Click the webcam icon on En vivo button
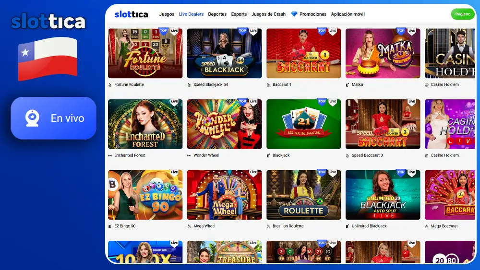 pos(32,118)
